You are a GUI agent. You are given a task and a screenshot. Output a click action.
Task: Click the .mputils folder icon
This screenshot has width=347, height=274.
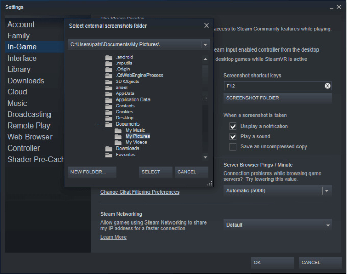108,63
